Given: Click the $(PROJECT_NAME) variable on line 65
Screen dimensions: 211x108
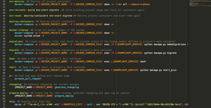Looking at the screenshot, I should click(43, 87).
